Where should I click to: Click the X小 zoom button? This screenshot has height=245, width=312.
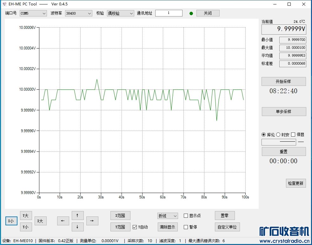coord(11,221)
